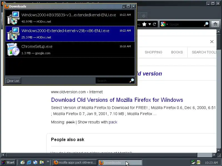
Task: Open Download Old Versions of Mozilla Firefox link
Action: pyautogui.click(x=117, y=100)
